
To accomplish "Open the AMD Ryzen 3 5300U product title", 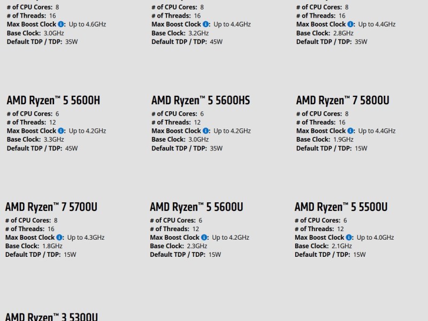I will click(51, 316).
